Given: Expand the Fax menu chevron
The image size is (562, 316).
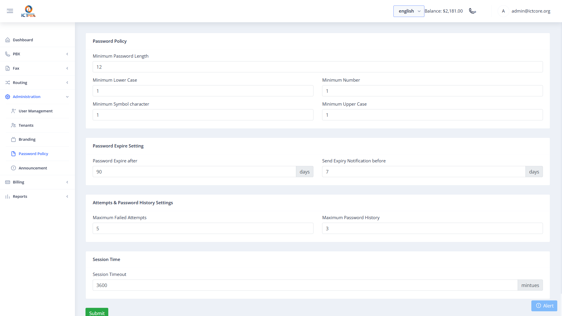Looking at the screenshot, I should (67, 68).
